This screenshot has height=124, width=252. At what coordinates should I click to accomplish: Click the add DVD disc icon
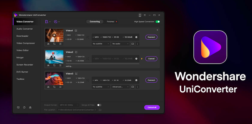click(55, 22)
